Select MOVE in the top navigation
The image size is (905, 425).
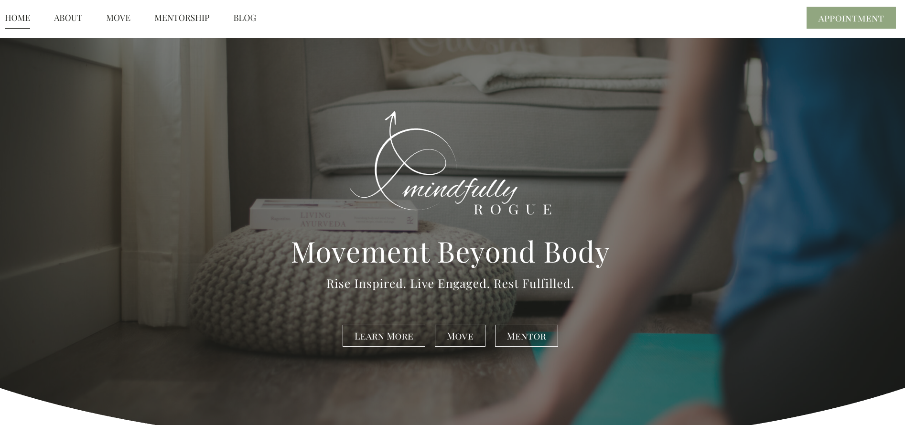(118, 18)
